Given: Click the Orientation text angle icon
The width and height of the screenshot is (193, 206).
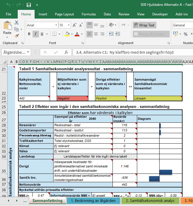Looking at the screenshot, I should point(111,25).
